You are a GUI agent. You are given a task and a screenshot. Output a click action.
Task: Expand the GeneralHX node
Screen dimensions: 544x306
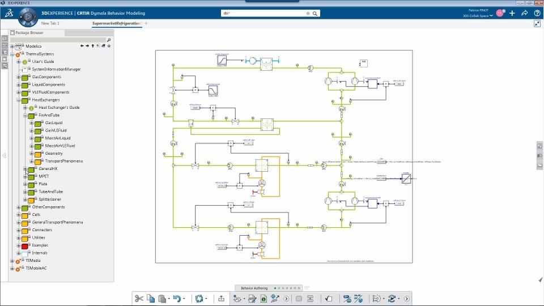(x=25, y=169)
